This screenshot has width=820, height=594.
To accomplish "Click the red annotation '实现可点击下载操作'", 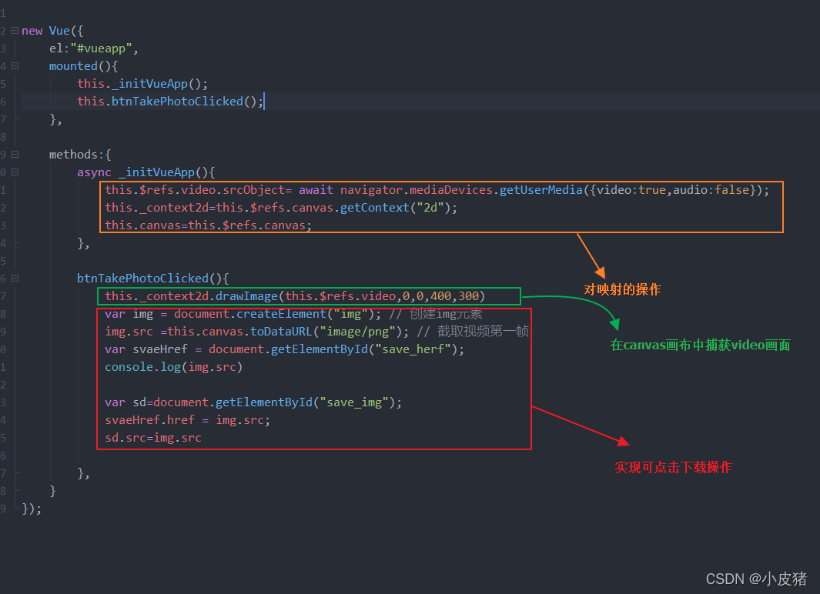I will pyautogui.click(x=673, y=467).
